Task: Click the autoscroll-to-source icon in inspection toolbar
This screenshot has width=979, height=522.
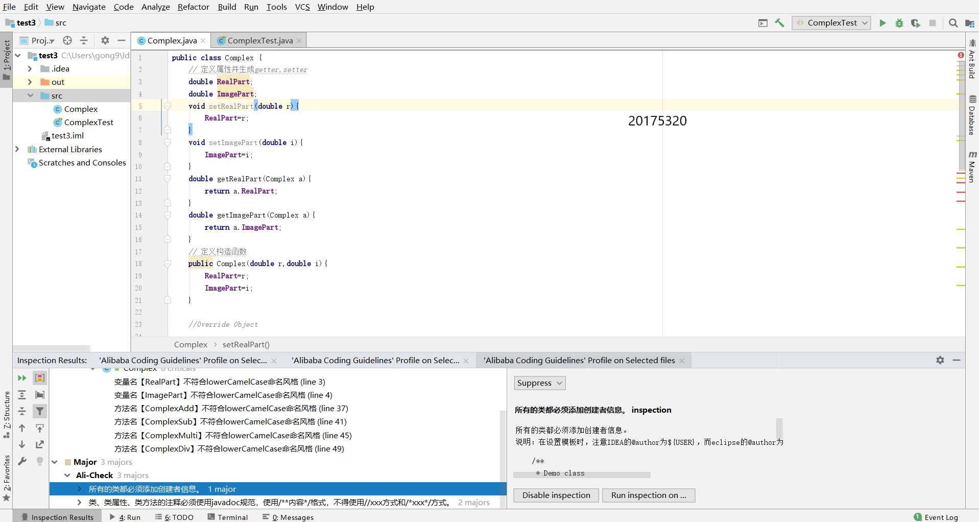Action: tap(40, 428)
